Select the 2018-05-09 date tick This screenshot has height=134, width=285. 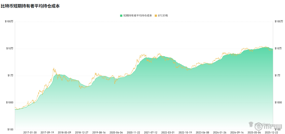[x=64, y=132]
